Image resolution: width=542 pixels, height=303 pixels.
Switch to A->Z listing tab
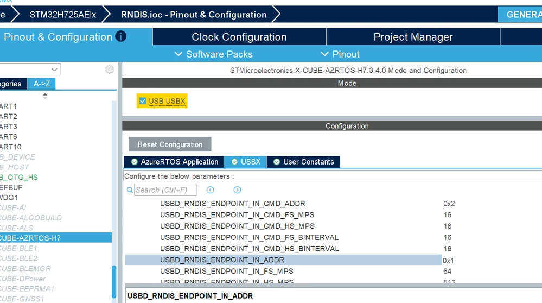(x=41, y=84)
